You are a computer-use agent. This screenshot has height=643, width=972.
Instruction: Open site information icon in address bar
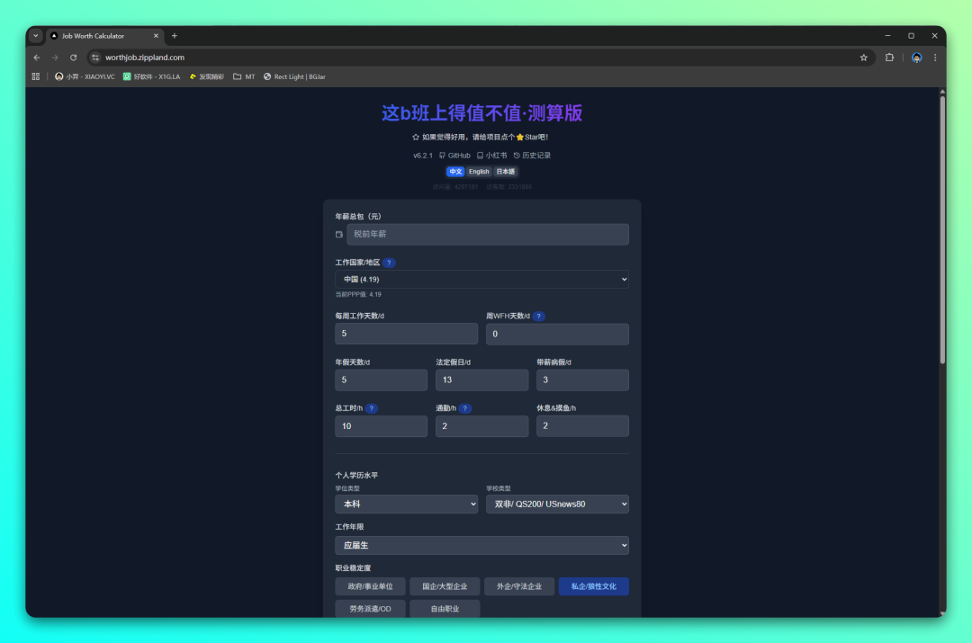pyautogui.click(x=94, y=58)
